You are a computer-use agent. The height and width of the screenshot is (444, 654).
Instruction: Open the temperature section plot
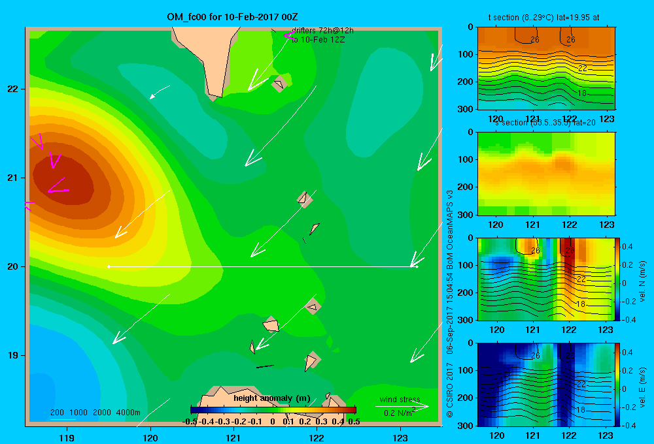(546, 69)
